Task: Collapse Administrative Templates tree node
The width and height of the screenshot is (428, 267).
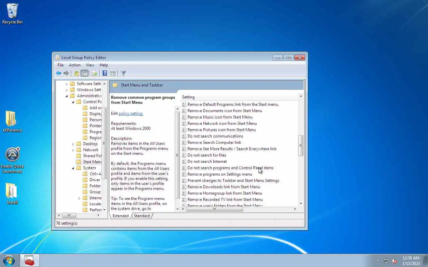Action: [67, 96]
